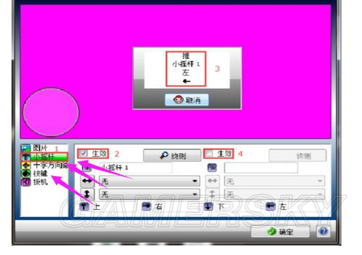Choose the 十字方向键 d-pad icon
The width and height of the screenshot is (362, 255).
click(x=26, y=166)
